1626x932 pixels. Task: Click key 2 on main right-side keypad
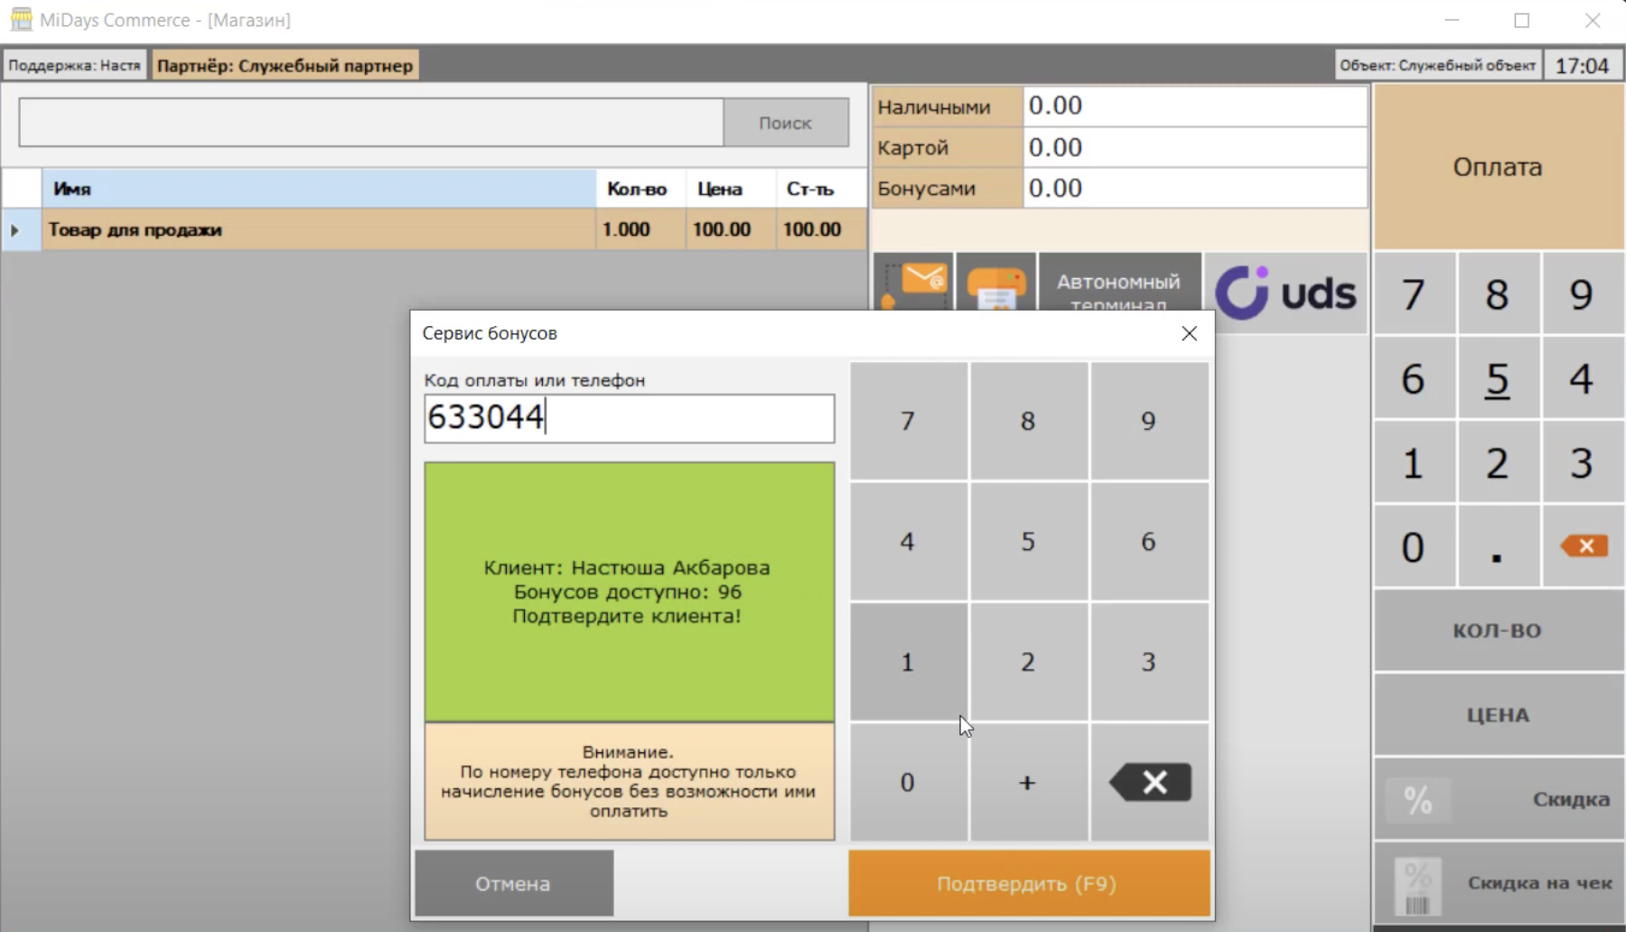click(x=1498, y=462)
